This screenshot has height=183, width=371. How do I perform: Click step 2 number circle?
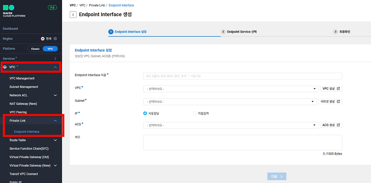(x=223, y=32)
